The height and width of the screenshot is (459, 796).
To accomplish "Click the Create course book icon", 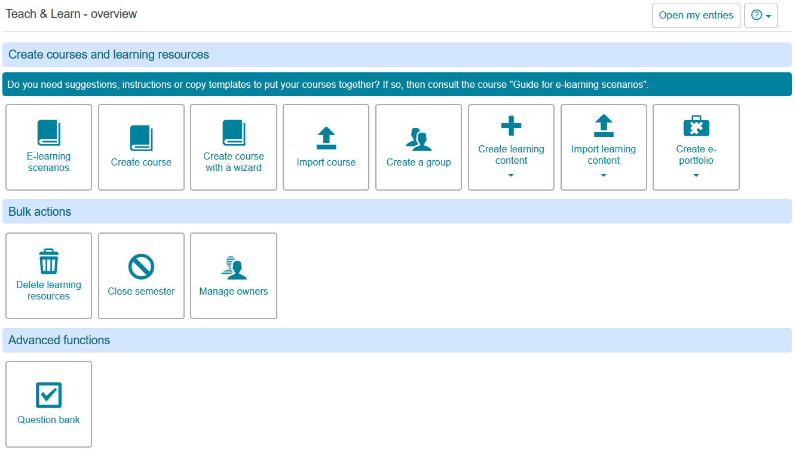I will (141, 138).
